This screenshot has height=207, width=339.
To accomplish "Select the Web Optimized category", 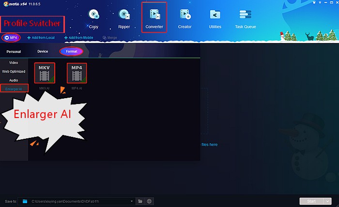I will (14, 72).
